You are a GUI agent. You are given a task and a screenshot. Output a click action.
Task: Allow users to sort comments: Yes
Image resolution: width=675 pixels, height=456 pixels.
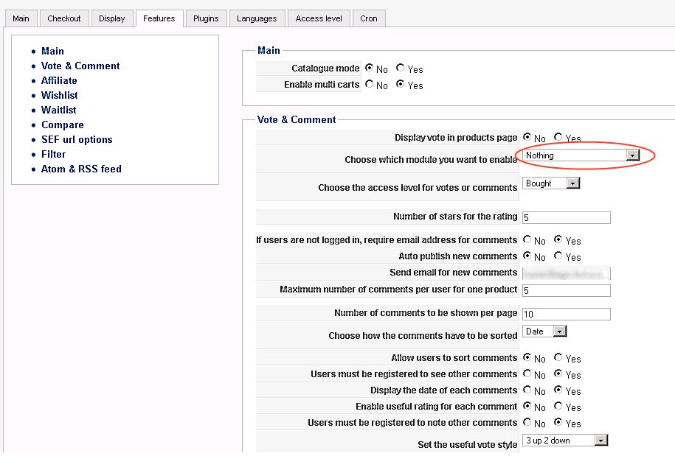click(x=558, y=358)
